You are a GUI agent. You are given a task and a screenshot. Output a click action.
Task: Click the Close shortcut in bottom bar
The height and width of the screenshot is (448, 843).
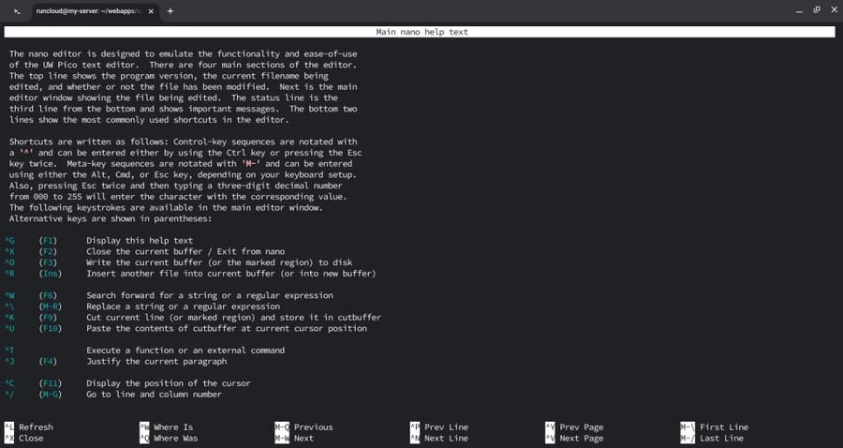(x=31, y=438)
